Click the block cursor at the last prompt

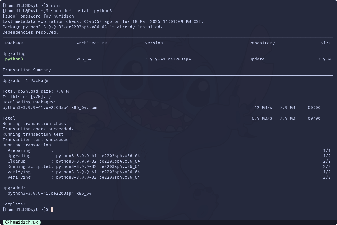click(x=52, y=209)
